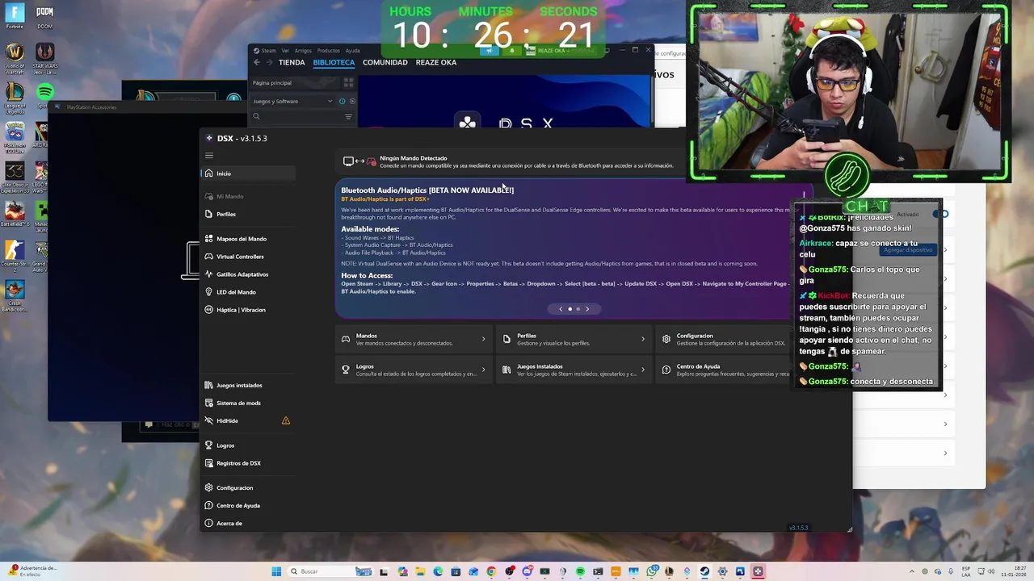Open Juegos instalados in DSX sidebar
The height and width of the screenshot is (581, 1034).
[x=248, y=386]
